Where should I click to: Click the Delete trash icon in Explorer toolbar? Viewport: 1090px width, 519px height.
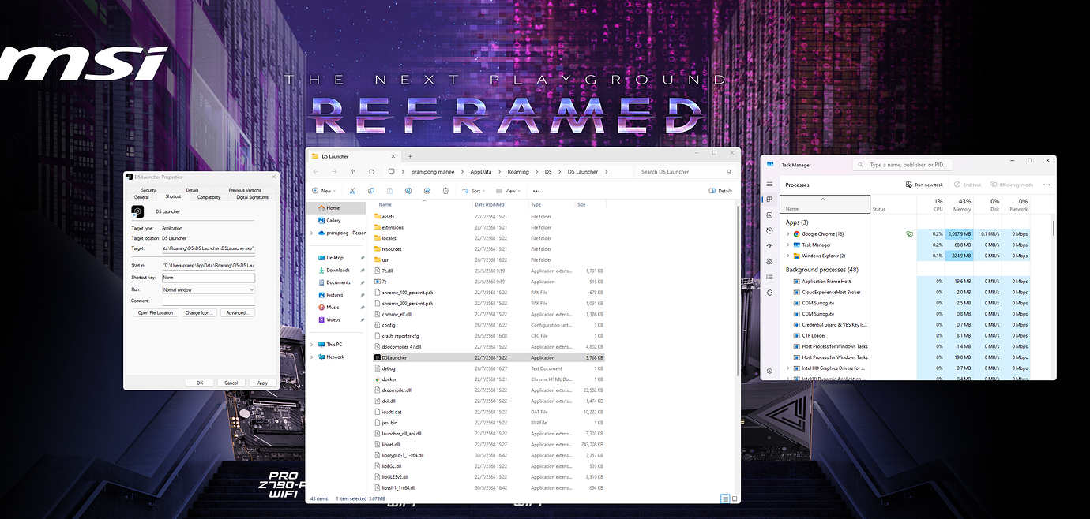[445, 191]
